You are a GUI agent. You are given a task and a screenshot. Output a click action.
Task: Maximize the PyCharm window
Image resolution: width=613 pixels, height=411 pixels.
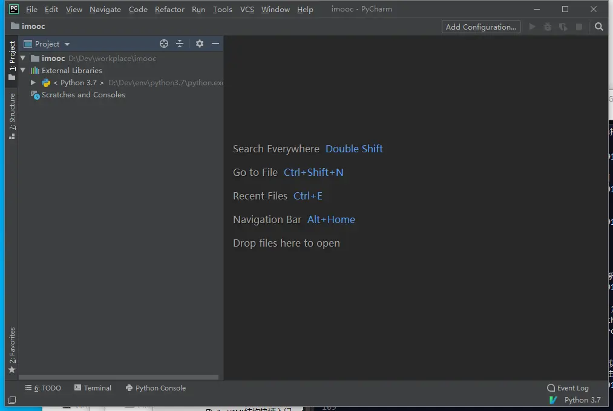click(565, 9)
